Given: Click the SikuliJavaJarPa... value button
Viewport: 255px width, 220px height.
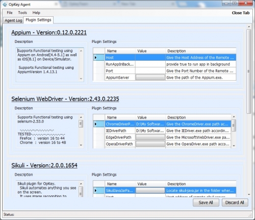Looking at the screenshot, I should click(150, 190).
